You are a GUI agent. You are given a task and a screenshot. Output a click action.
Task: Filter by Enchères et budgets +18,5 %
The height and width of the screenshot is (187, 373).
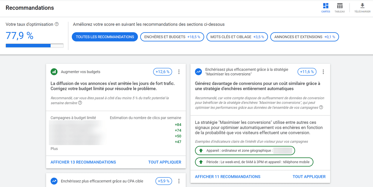172,37
